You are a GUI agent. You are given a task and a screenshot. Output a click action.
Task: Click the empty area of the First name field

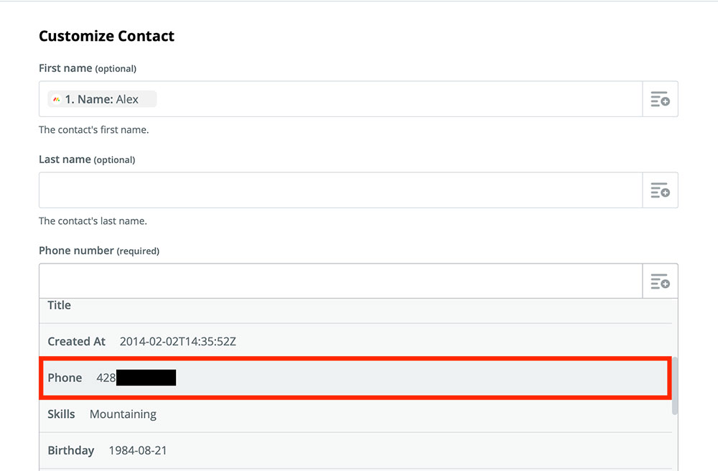click(395, 99)
